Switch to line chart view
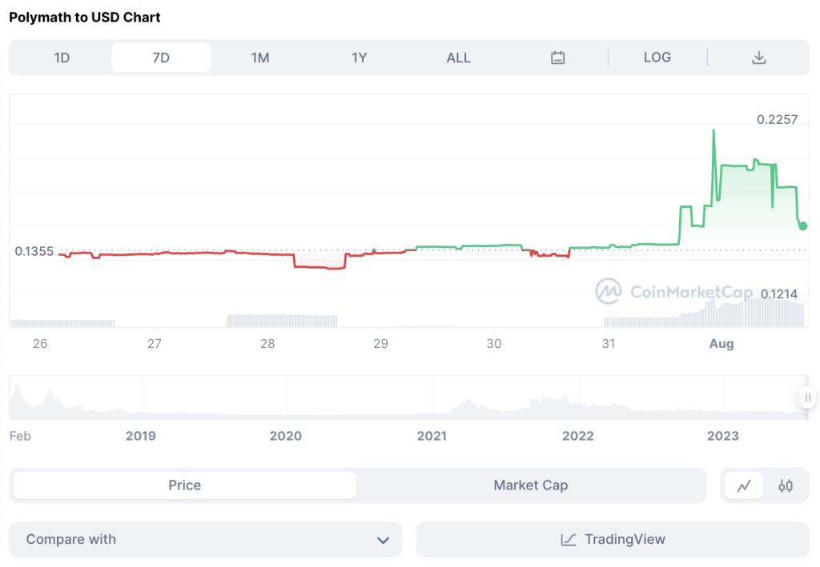 (x=744, y=485)
